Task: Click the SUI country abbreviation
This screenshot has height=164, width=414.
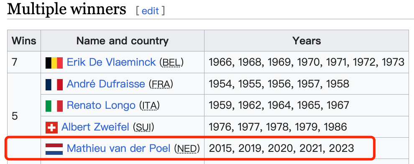Action: (143, 128)
